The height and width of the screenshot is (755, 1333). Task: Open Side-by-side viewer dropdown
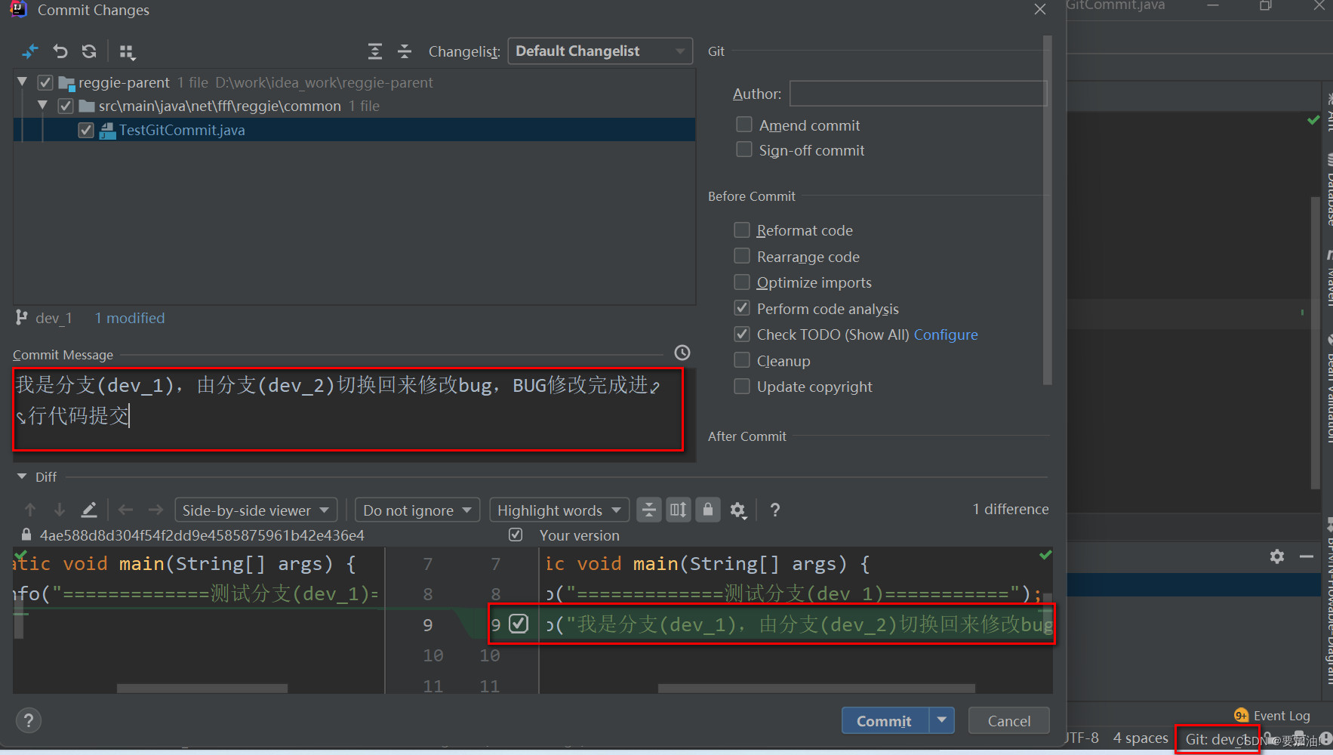point(256,510)
